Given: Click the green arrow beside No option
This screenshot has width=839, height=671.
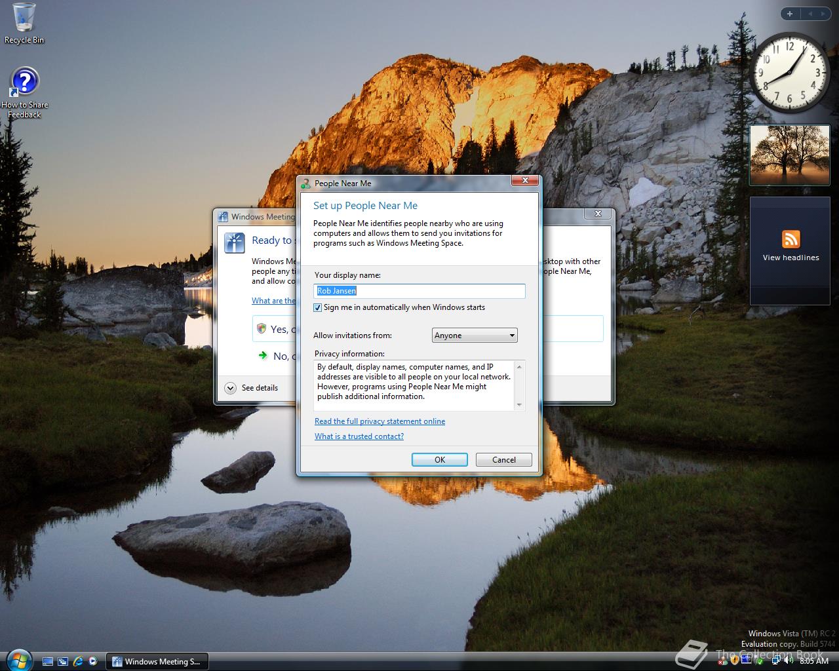Looking at the screenshot, I should coord(263,355).
